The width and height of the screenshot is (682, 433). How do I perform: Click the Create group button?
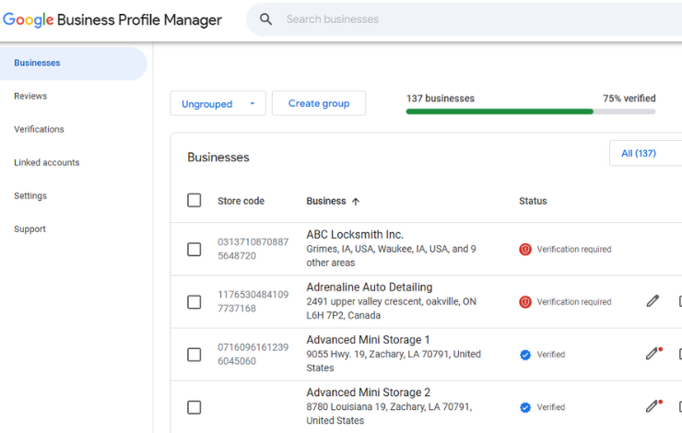319,103
